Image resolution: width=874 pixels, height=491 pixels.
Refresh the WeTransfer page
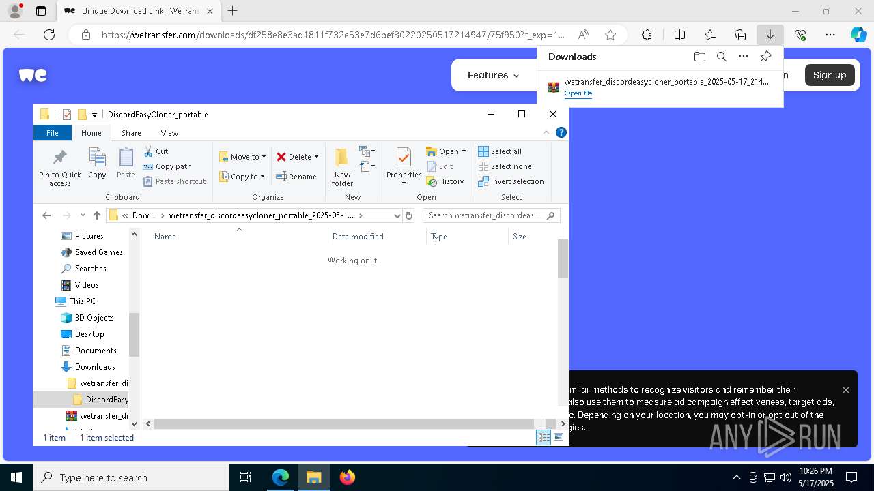point(49,35)
